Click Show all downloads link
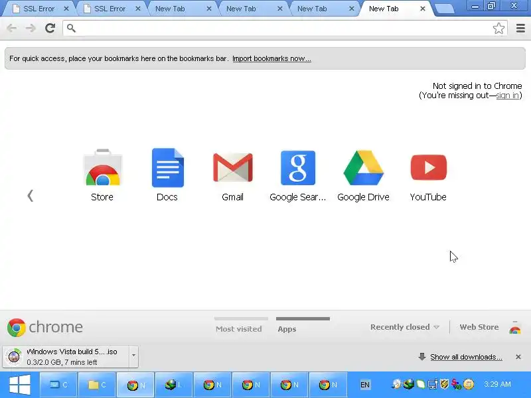The height and width of the screenshot is (398, 531). pyautogui.click(x=466, y=357)
